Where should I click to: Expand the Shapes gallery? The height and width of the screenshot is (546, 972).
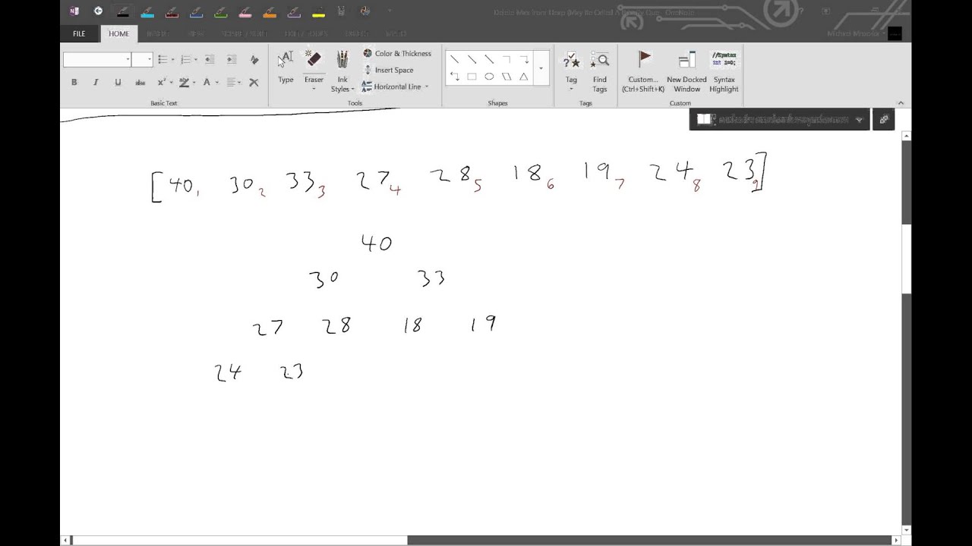pyautogui.click(x=541, y=68)
